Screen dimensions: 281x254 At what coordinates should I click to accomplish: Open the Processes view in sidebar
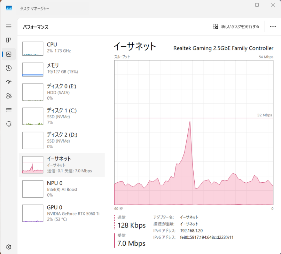(8, 40)
